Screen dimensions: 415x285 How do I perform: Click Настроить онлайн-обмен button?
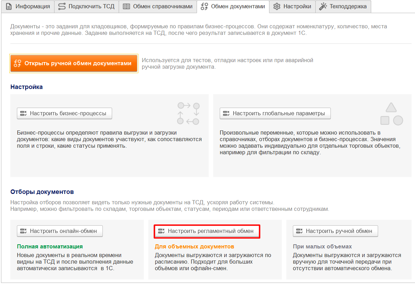click(60, 231)
